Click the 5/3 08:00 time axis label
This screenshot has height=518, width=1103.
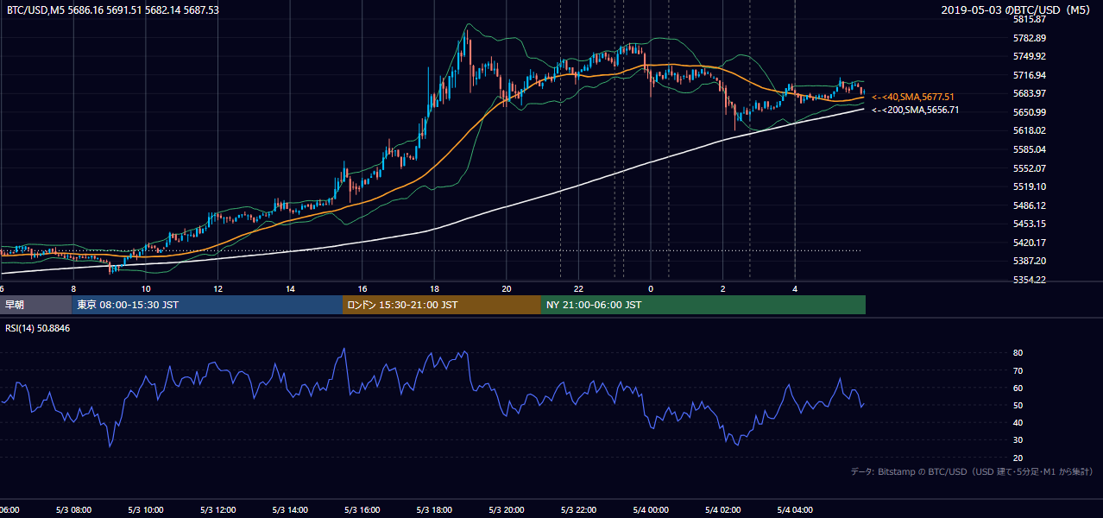coord(73,510)
